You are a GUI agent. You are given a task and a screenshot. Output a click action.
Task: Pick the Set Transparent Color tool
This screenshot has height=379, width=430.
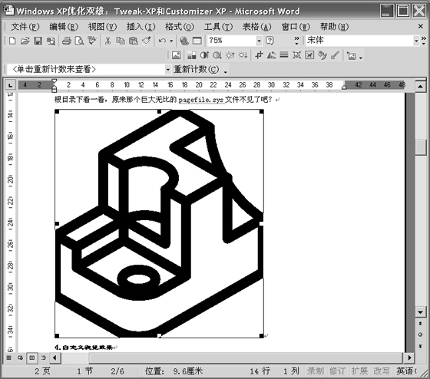coord(335,55)
